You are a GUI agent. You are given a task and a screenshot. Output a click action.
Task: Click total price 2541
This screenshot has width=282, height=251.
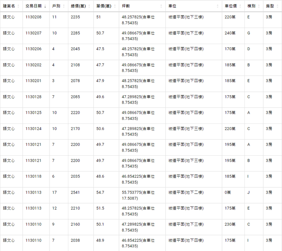75,192
